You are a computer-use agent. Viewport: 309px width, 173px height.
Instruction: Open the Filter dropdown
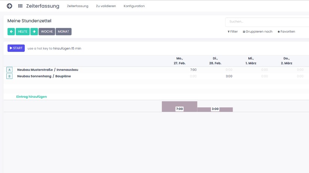tap(233, 32)
